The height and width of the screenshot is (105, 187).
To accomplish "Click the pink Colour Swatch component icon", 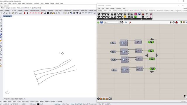I will [136, 14].
